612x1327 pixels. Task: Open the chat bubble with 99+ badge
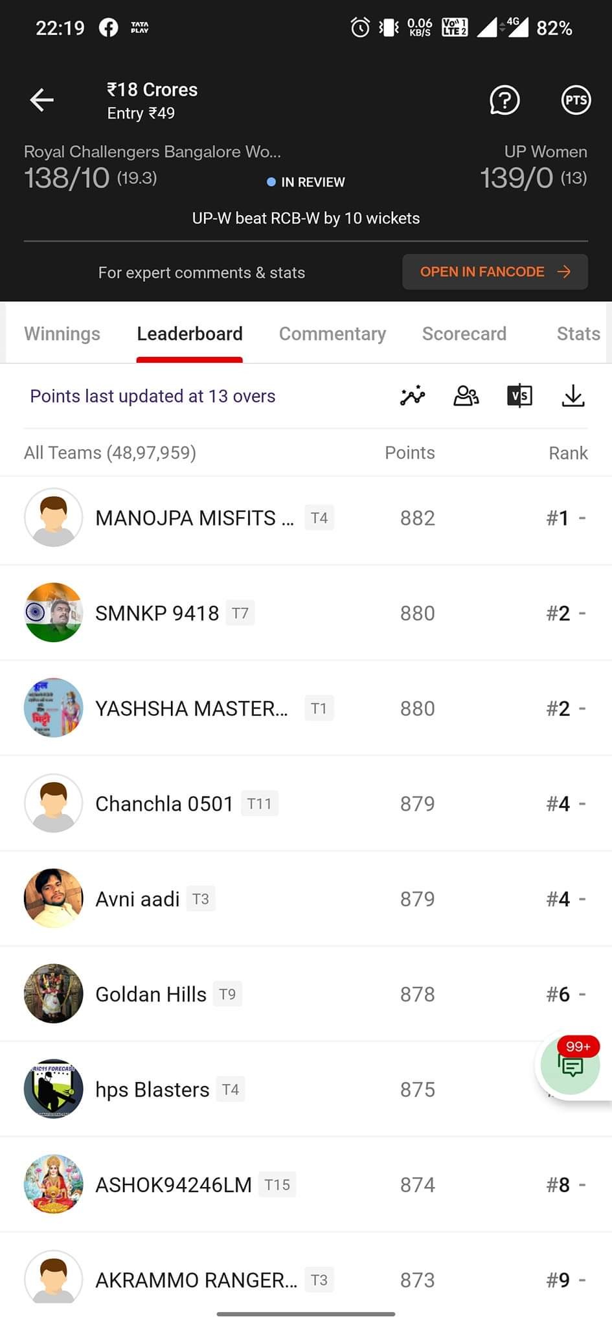(x=571, y=1065)
